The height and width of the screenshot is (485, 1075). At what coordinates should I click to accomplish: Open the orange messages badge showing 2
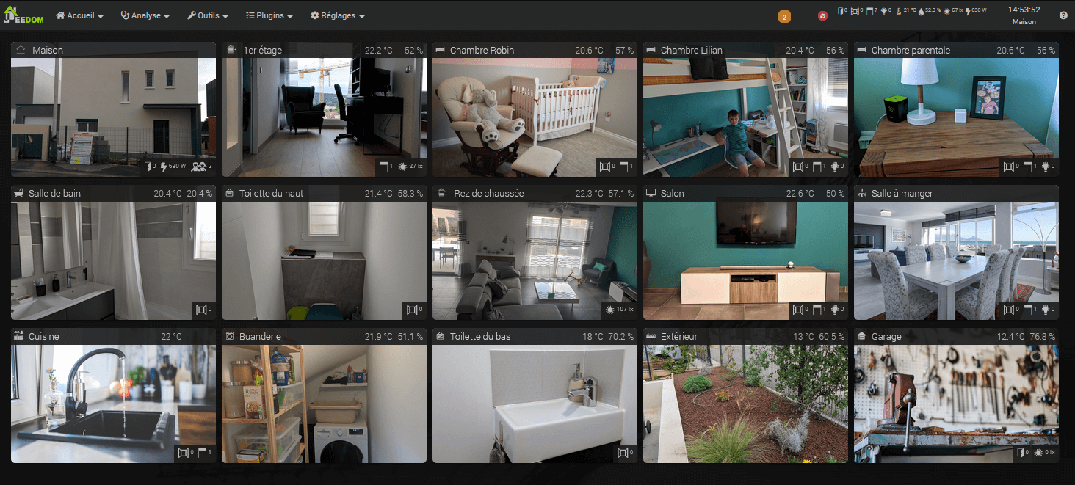pos(784,16)
